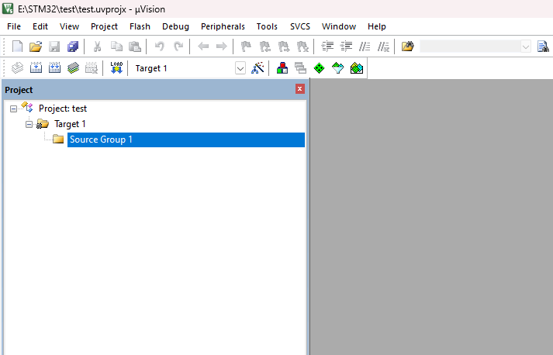Image resolution: width=553 pixels, height=355 pixels.
Task: Select Source Group 1 in project tree
Action: pos(101,140)
